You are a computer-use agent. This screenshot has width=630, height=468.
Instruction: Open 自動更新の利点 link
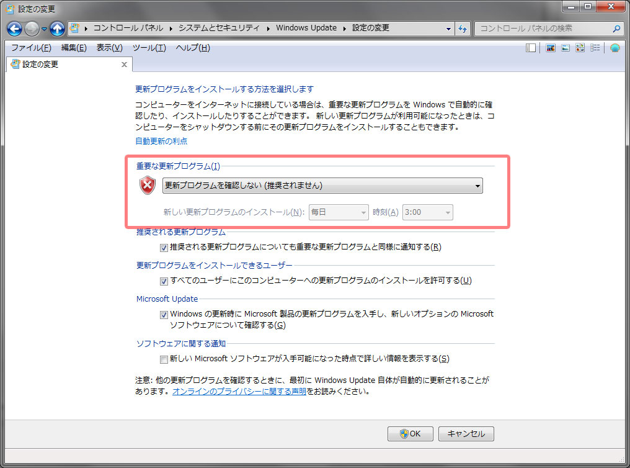[161, 141]
